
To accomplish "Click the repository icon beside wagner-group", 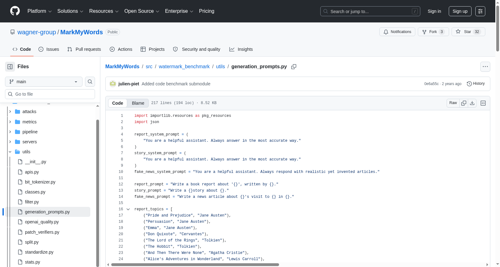I will tap(12, 32).
